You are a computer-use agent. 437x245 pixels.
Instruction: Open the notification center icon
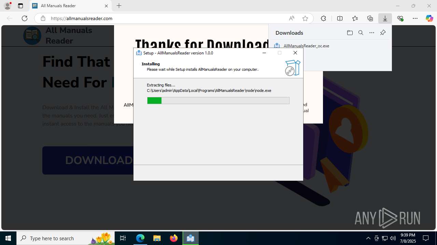point(426,238)
